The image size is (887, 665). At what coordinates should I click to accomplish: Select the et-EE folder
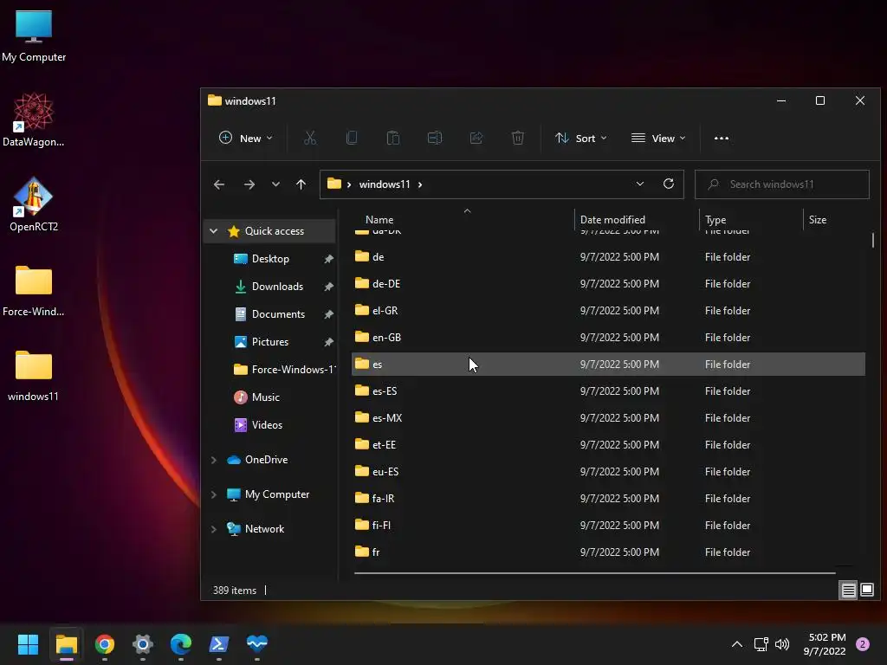click(608, 445)
